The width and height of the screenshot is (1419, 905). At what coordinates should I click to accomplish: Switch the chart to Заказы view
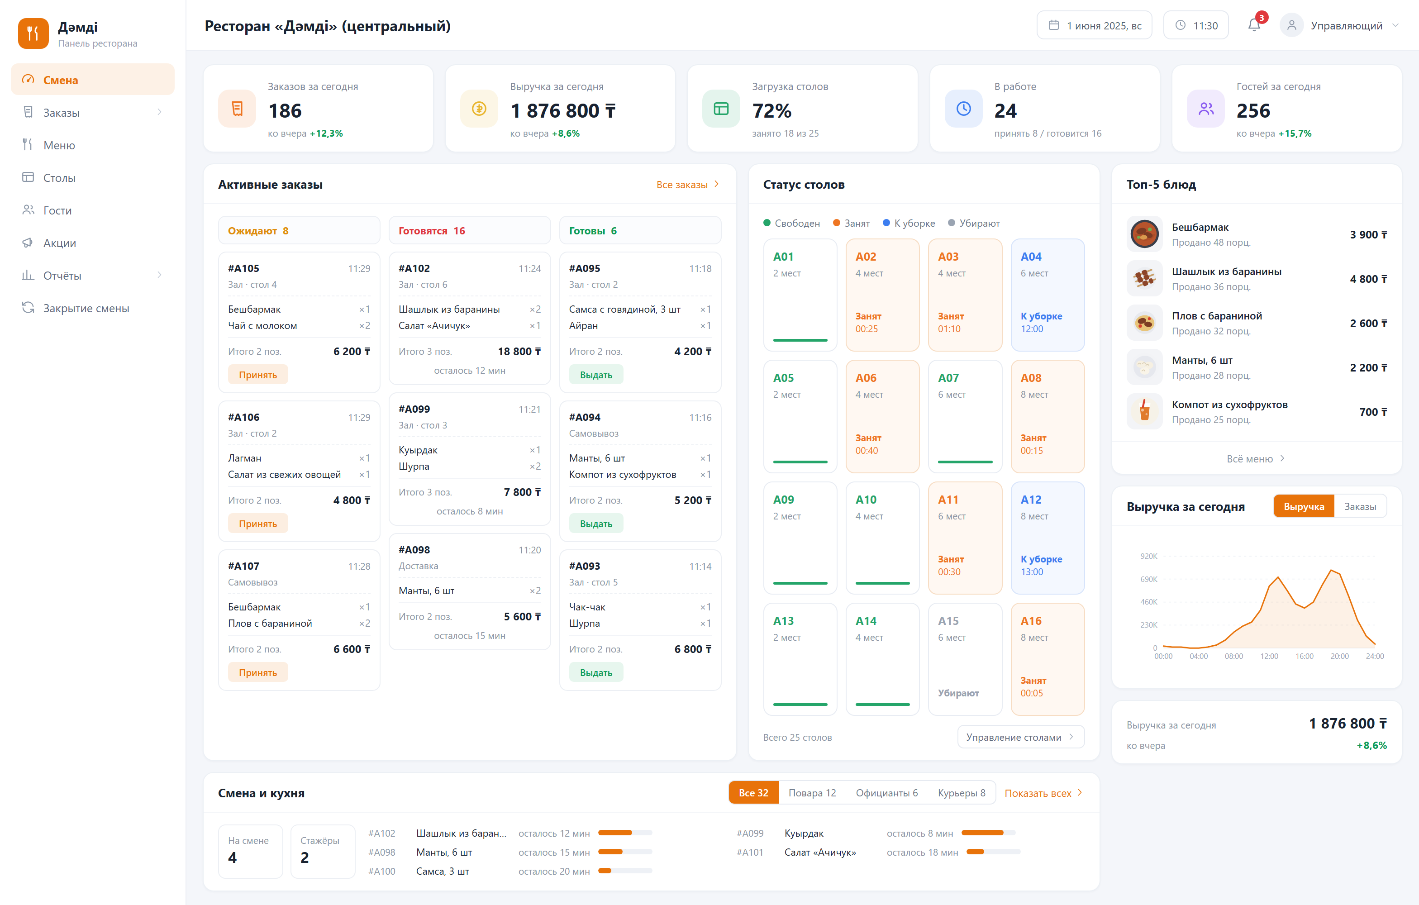tap(1359, 506)
